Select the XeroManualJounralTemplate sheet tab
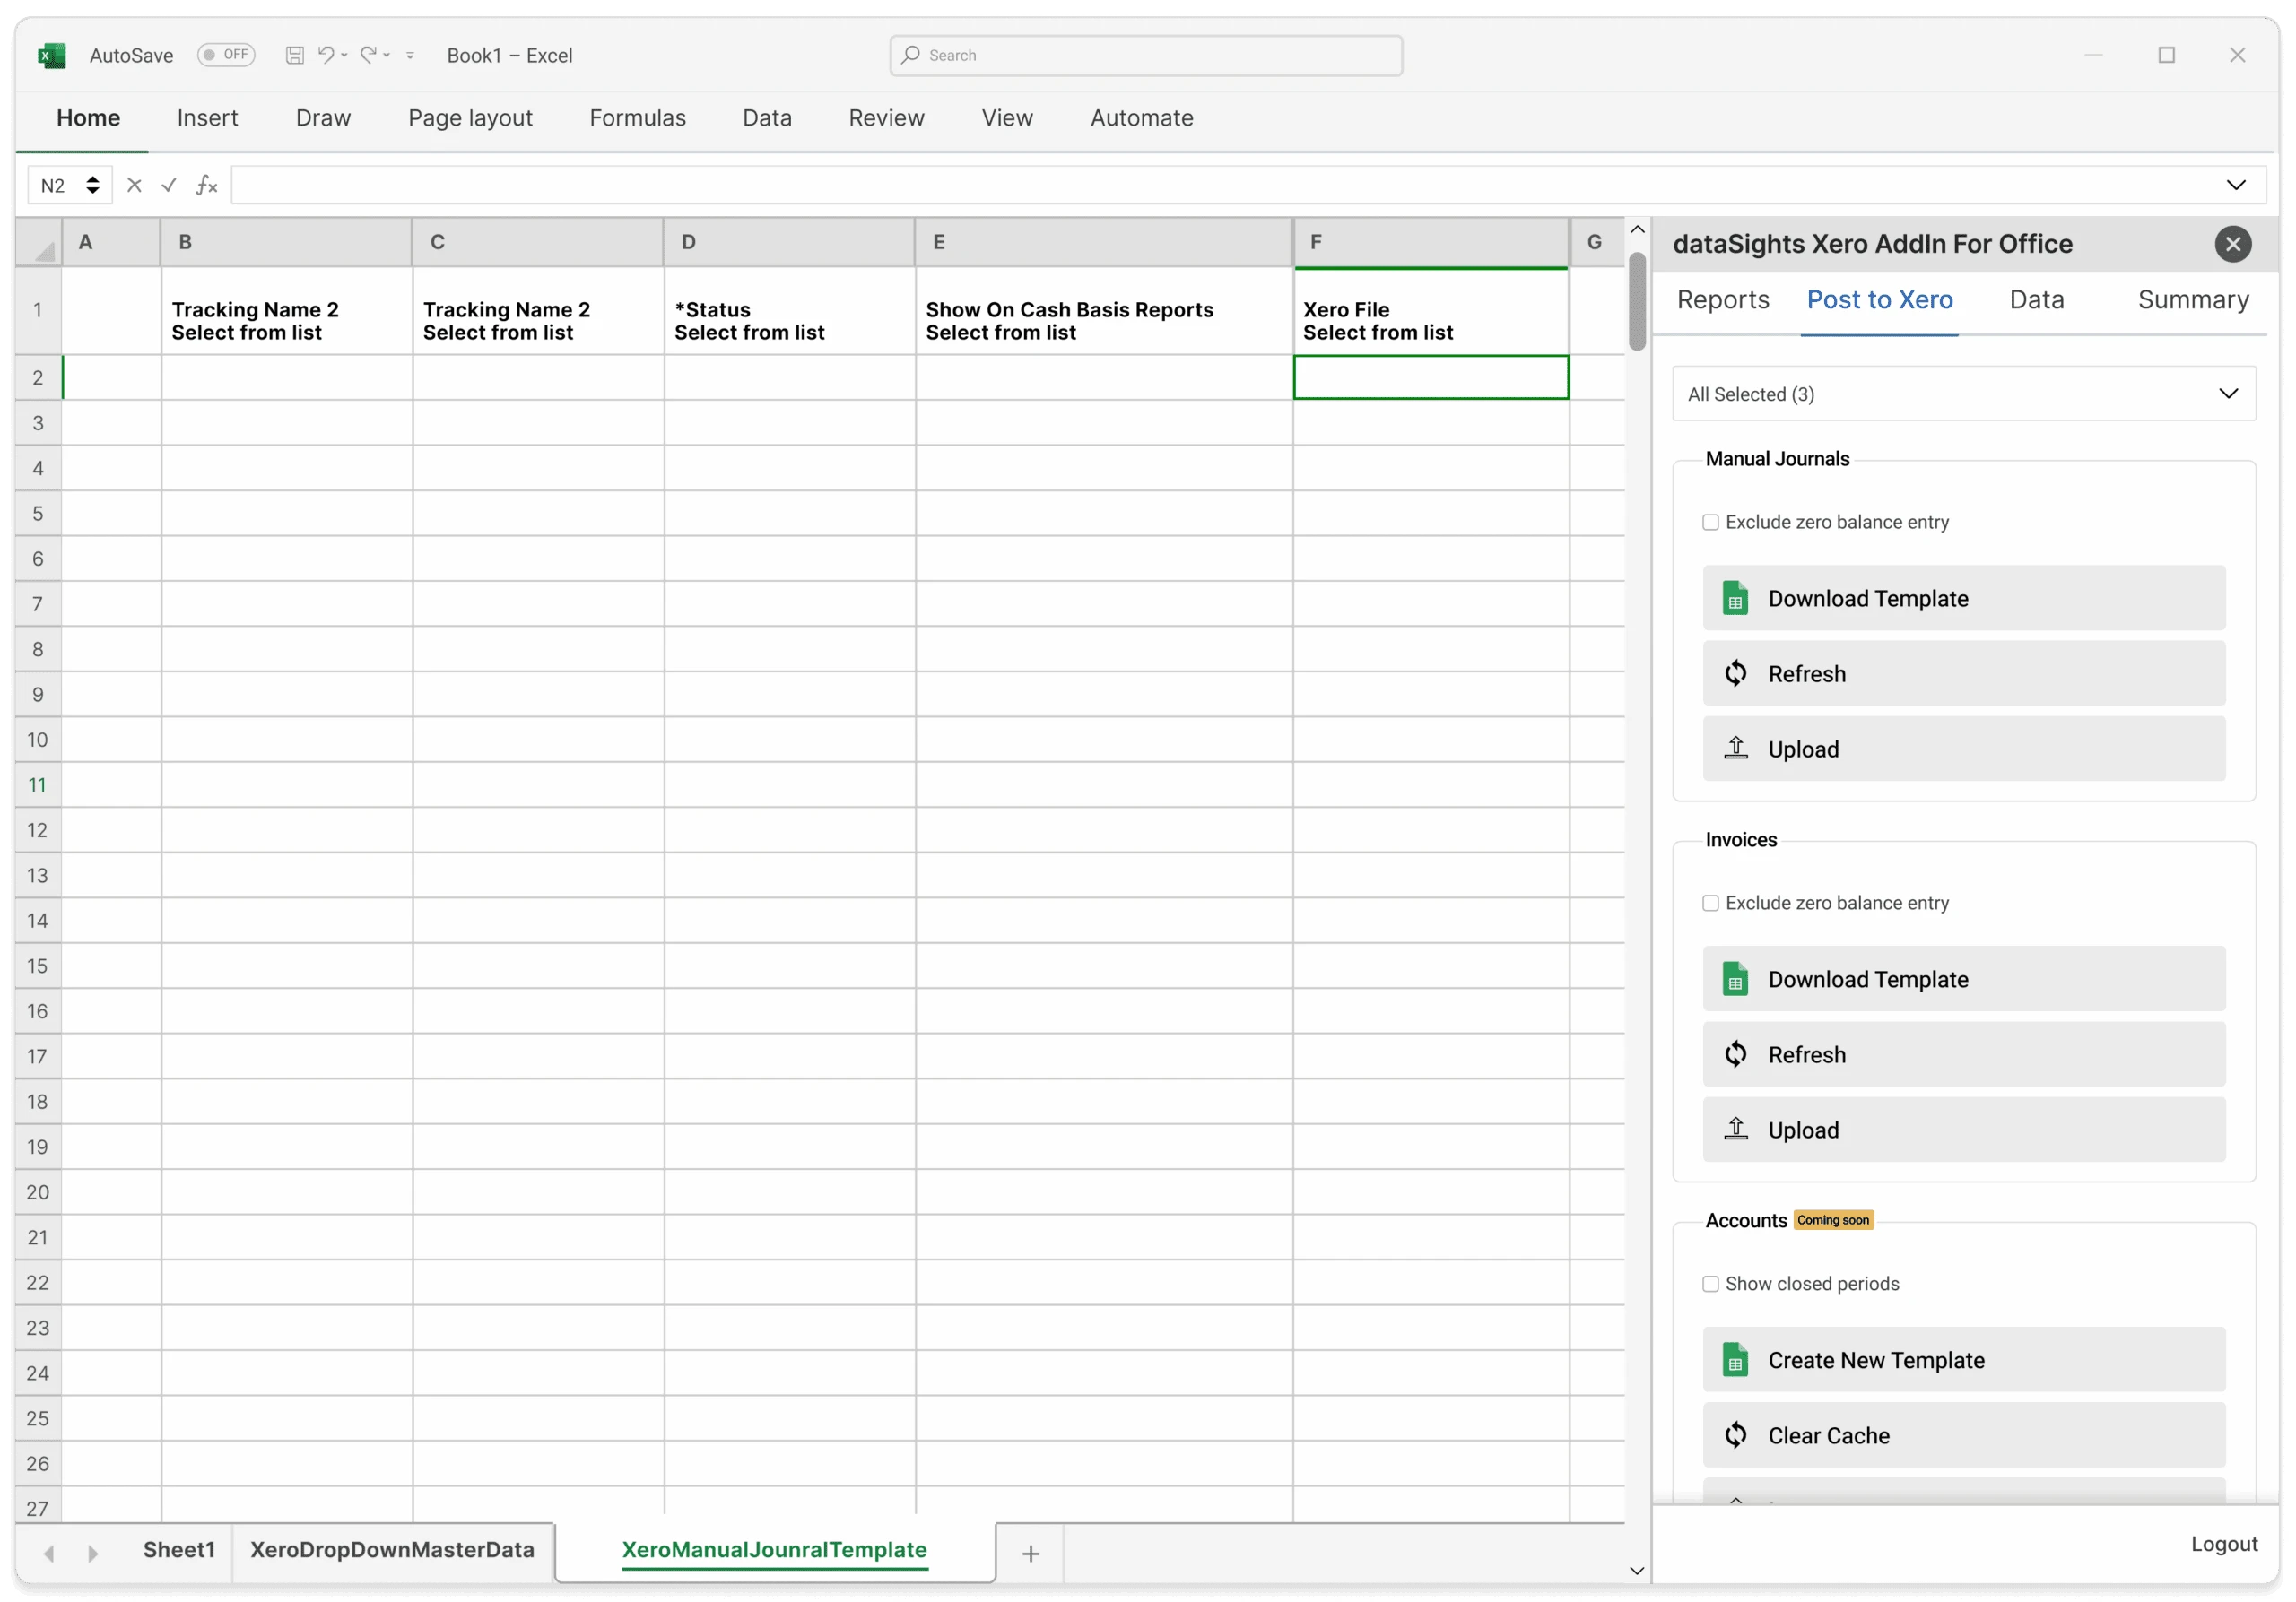Viewport: 2296px width, 1602px height. point(775,1550)
